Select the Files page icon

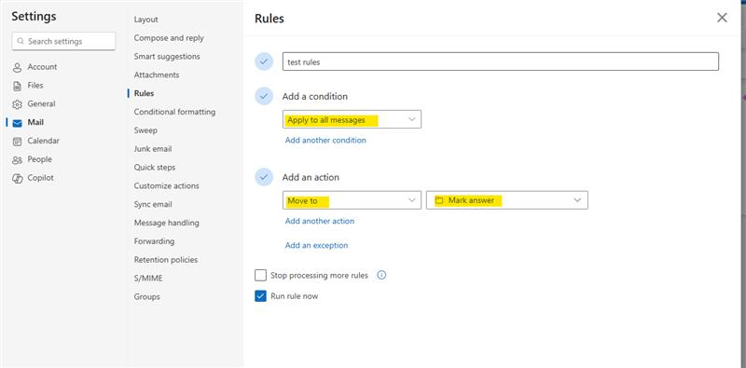coord(17,86)
